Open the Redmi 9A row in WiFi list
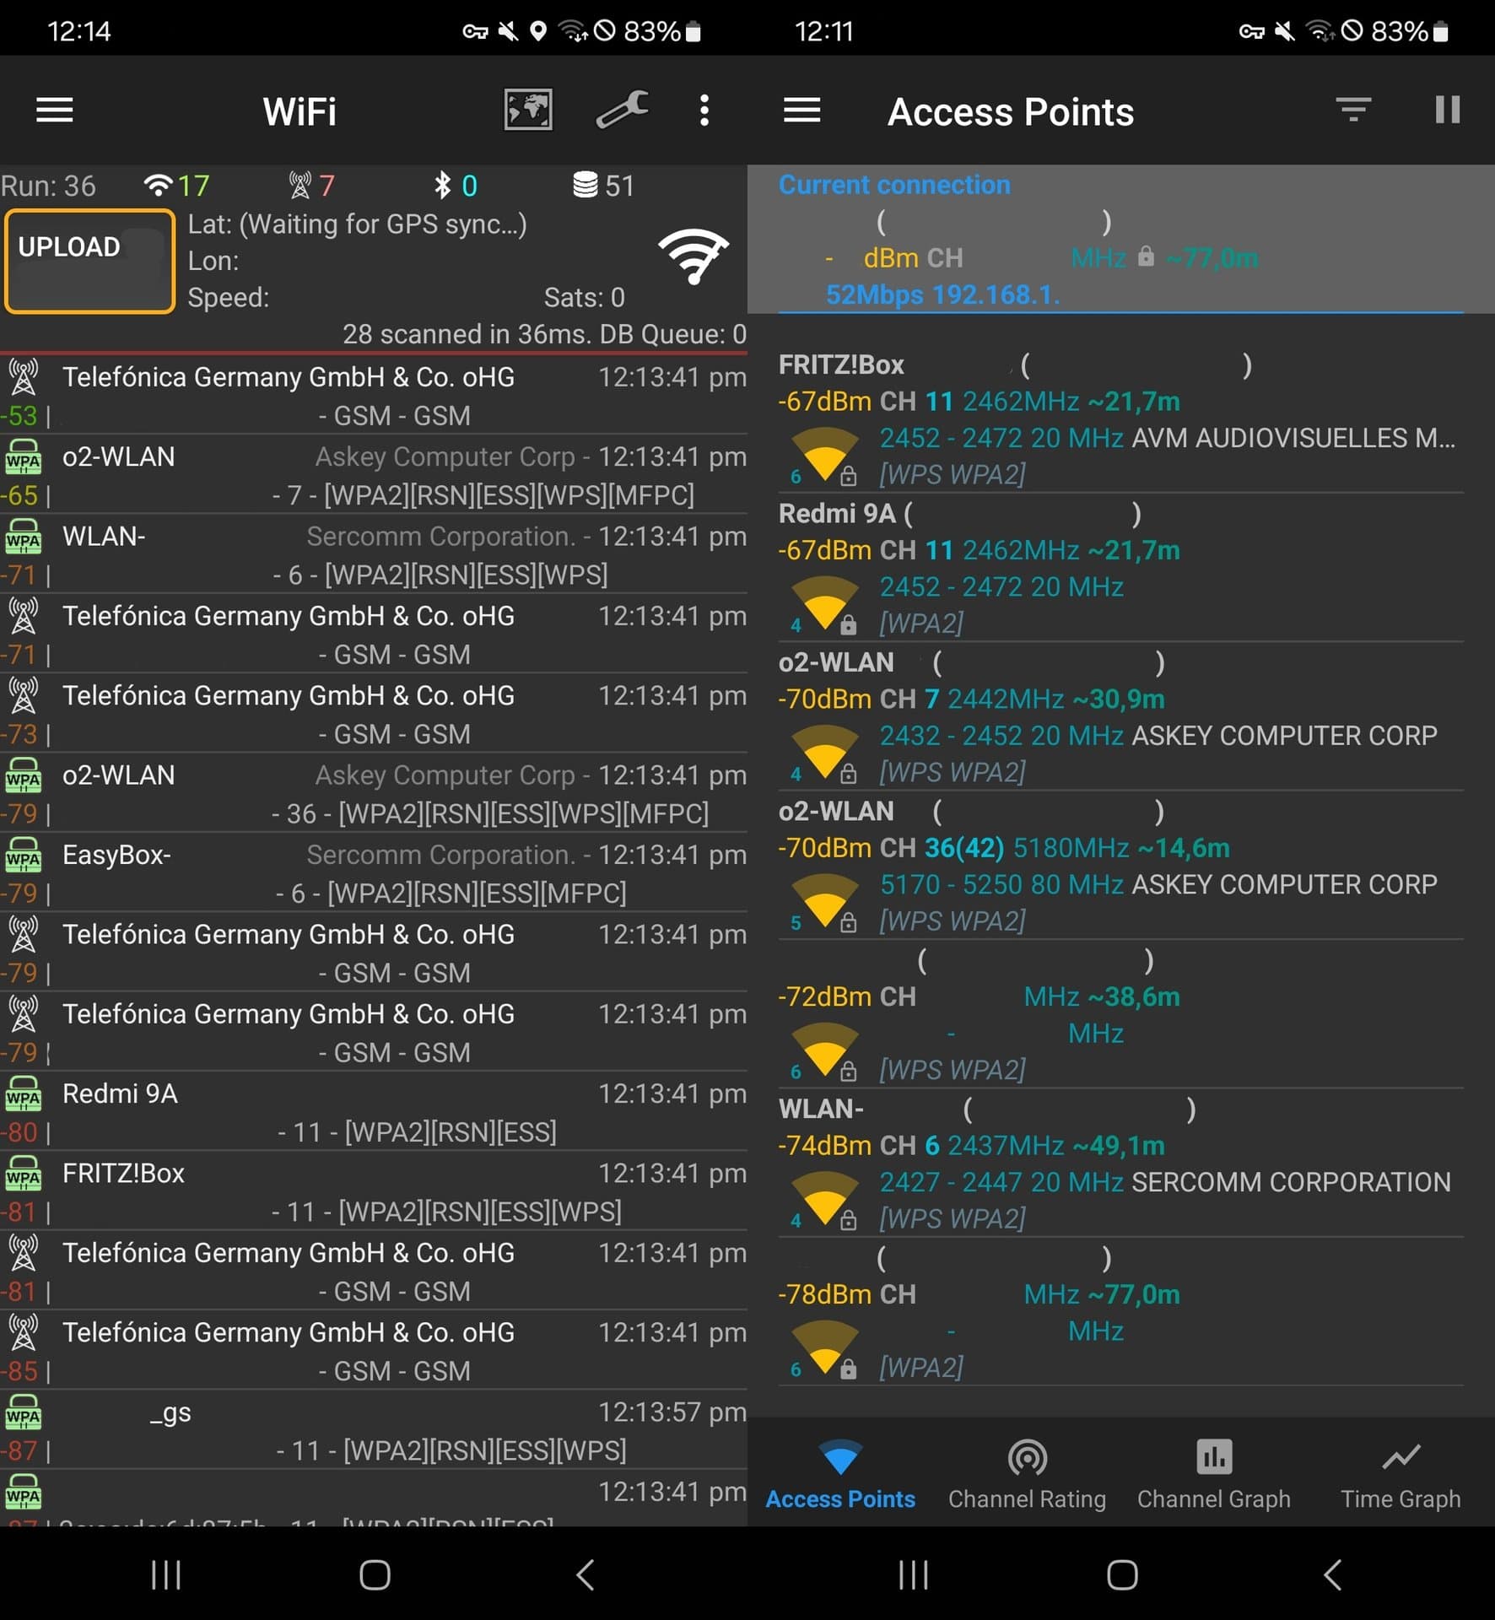 pyautogui.click(x=374, y=1112)
